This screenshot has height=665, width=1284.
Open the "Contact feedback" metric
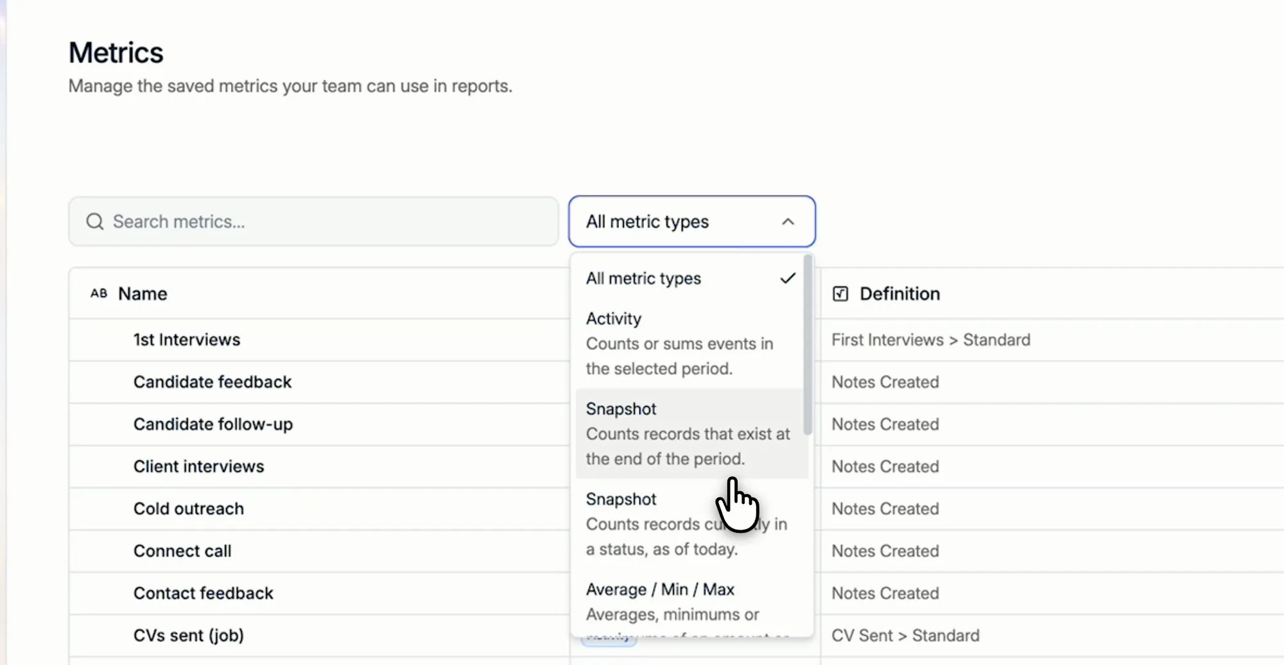204,593
